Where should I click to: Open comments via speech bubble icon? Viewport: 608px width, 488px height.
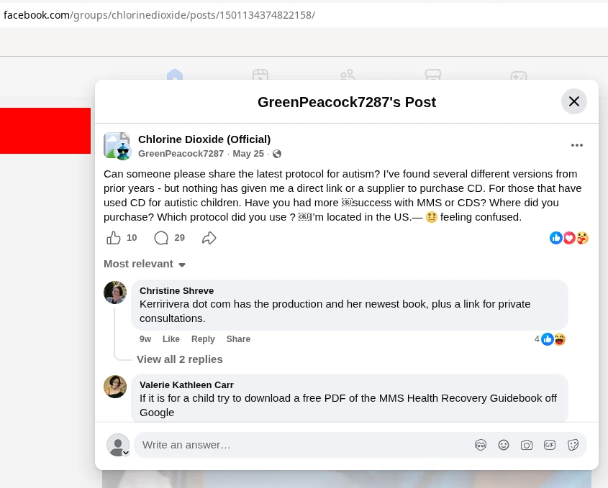pos(161,238)
